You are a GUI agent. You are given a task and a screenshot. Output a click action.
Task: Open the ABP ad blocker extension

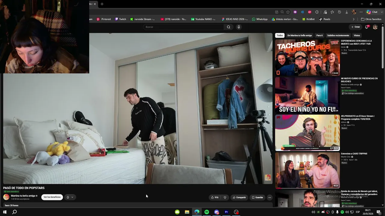pyautogui.click(x=310, y=12)
